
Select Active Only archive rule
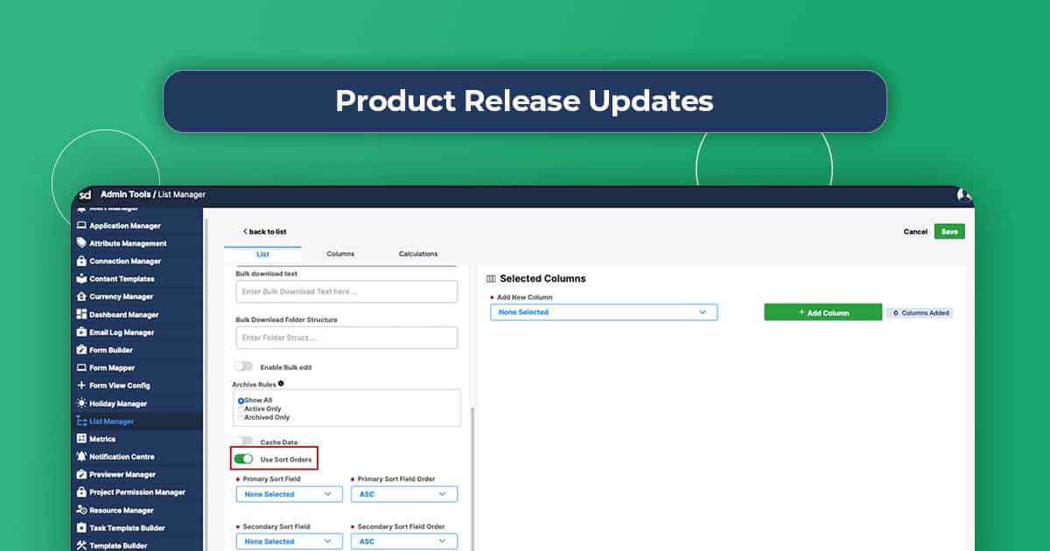(241, 408)
